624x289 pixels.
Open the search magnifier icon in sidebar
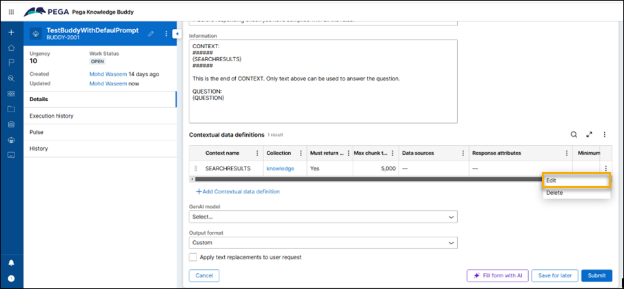tap(11, 78)
